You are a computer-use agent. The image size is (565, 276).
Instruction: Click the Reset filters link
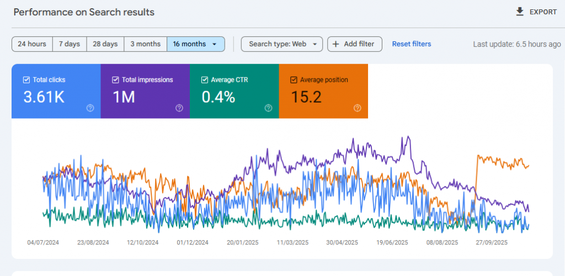(412, 44)
